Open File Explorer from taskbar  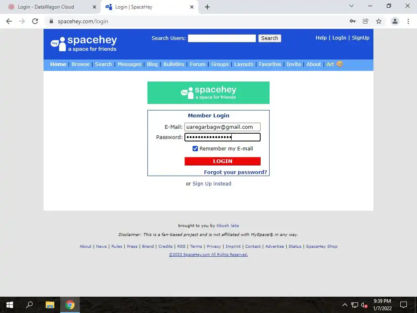(50, 305)
